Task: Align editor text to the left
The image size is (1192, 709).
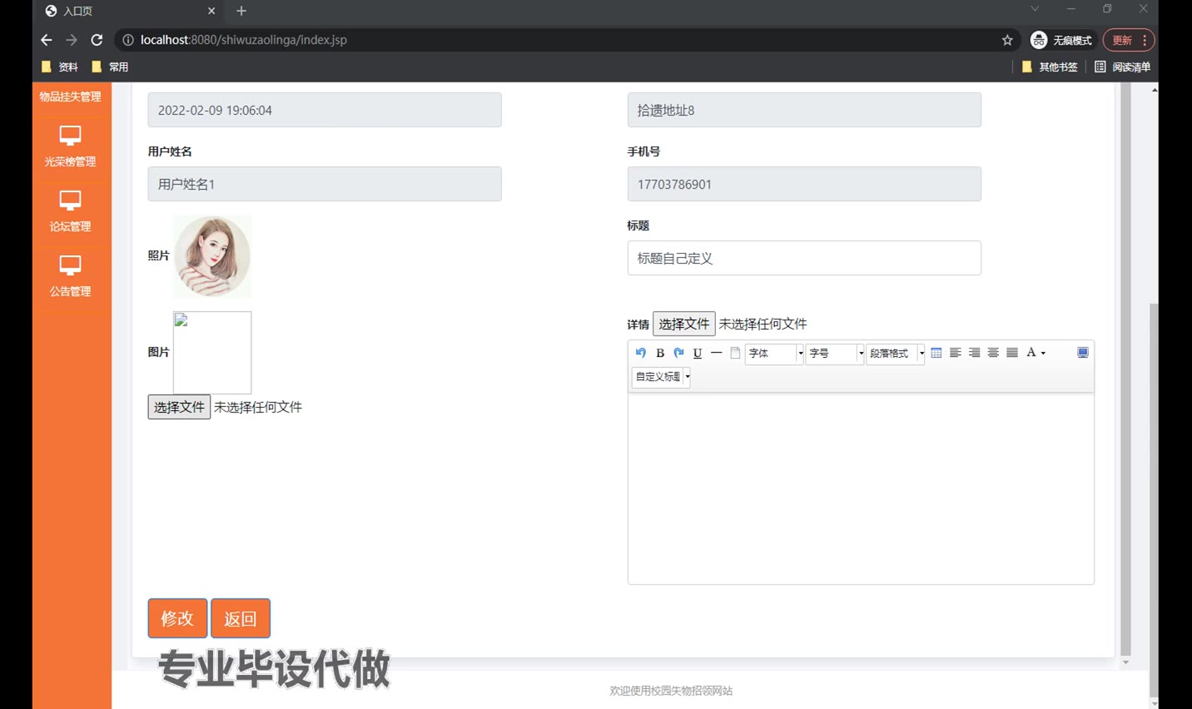Action: (x=956, y=353)
